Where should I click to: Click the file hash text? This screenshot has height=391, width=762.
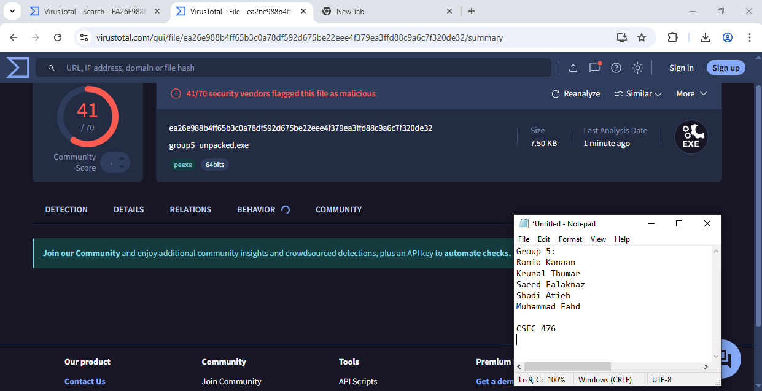coord(301,128)
